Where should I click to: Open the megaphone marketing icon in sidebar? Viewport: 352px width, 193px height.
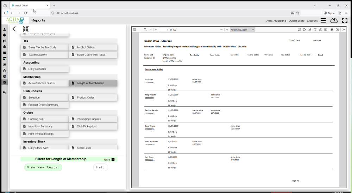[5, 41]
